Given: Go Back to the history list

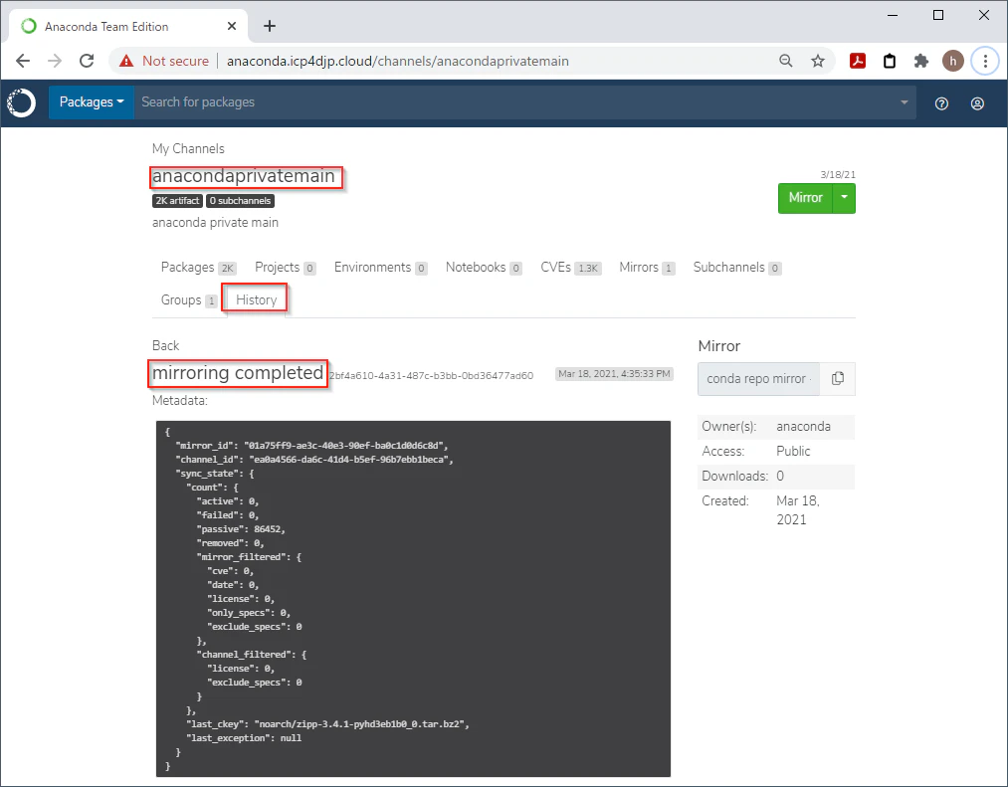Looking at the screenshot, I should click(x=165, y=346).
